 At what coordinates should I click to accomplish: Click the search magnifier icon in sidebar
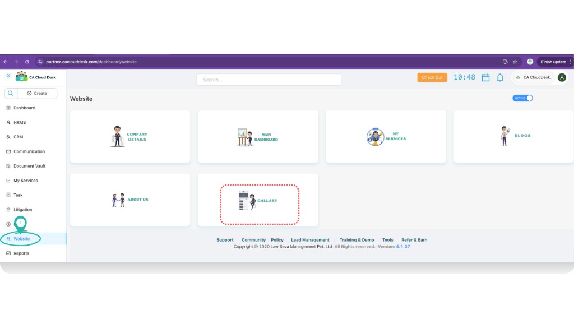pyautogui.click(x=12, y=93)
